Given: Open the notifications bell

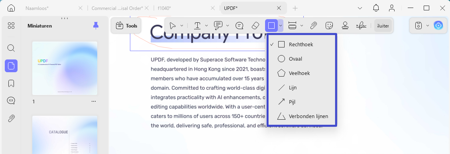Looking at the screenshot, I should [x=376, y=8].
